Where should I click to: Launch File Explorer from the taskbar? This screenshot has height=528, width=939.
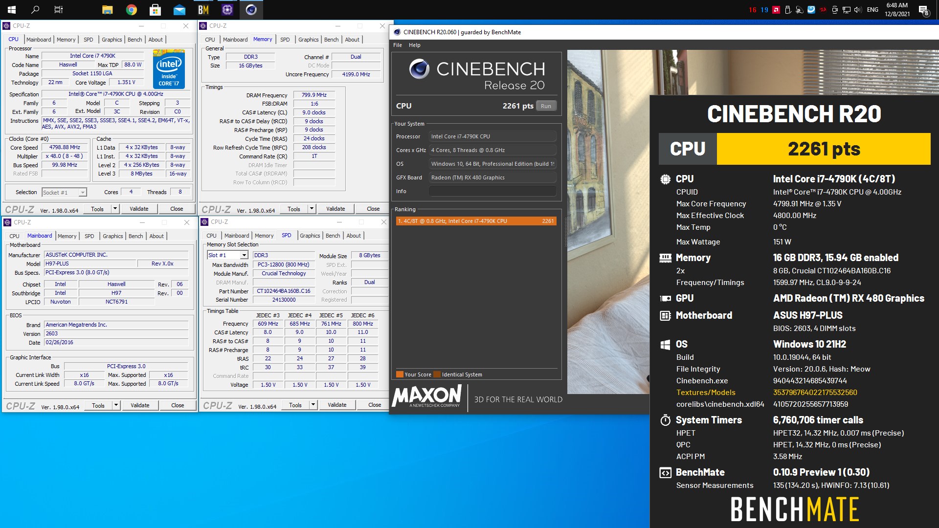click(108, 9)
